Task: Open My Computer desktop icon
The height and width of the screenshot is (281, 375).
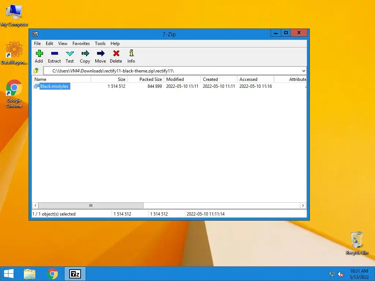Action: click(14, 15)
